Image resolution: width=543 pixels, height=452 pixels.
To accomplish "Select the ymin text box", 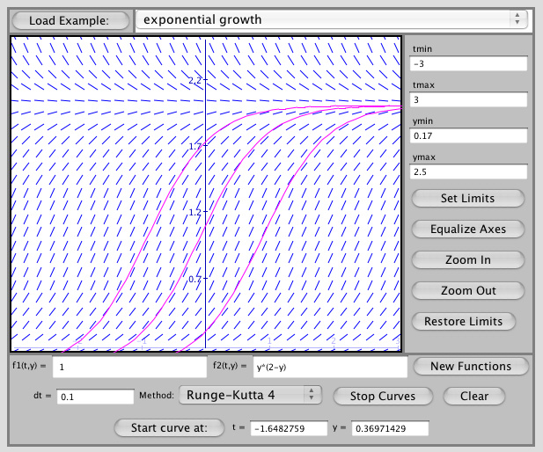I will coord(467,136).
